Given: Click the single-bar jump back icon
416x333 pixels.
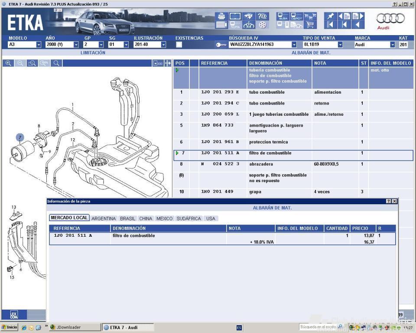Looking at the screenshot, I should point(344,25).
